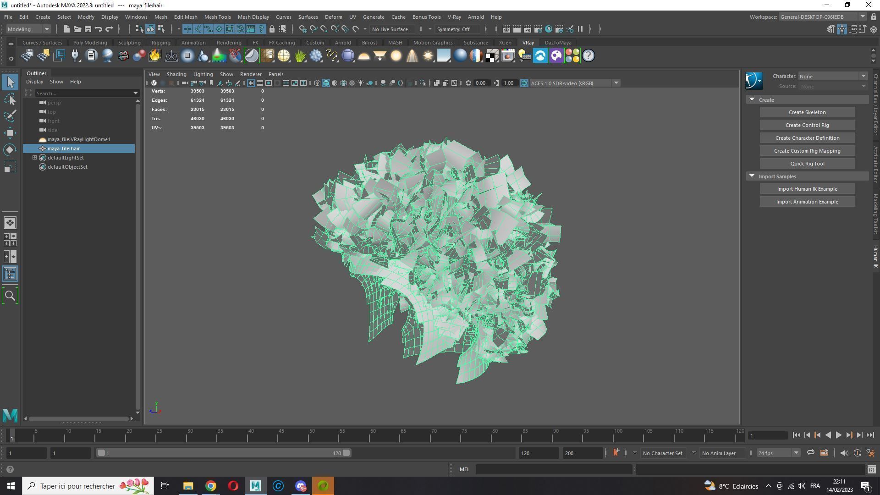Open the Outliner toggle icon in sidebar
Viewport: 880px width, 495px height.
(x=10, y=274)
